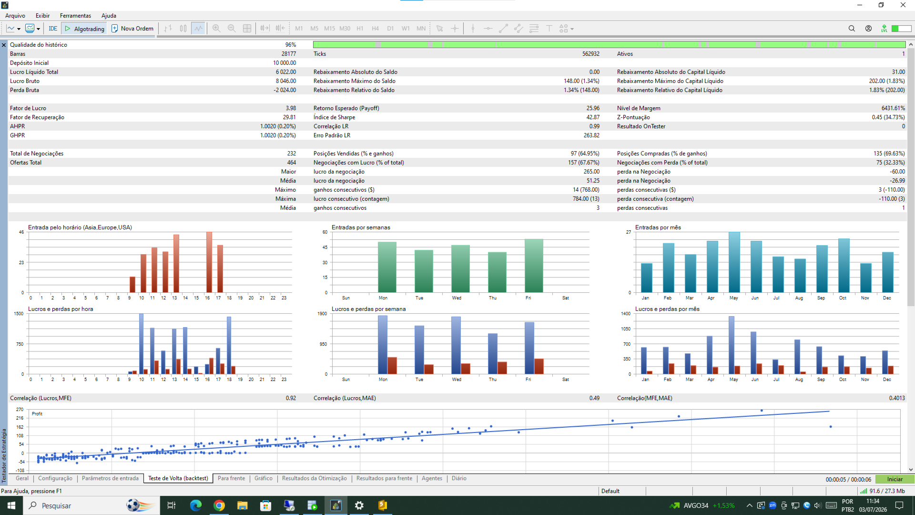The width and height of the screenshot is (915, 515).
Task: Show hidden system tray icons
Action: coord(749,505)
